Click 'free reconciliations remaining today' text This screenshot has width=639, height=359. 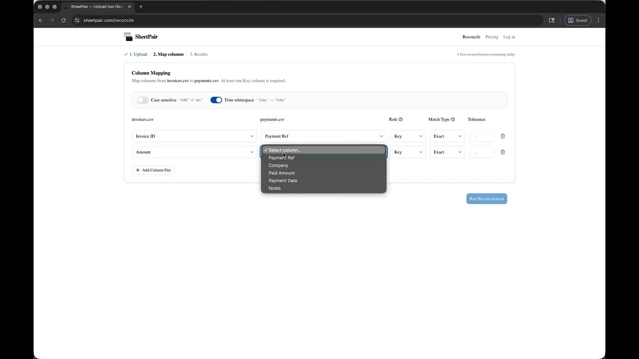click(487, 54)
